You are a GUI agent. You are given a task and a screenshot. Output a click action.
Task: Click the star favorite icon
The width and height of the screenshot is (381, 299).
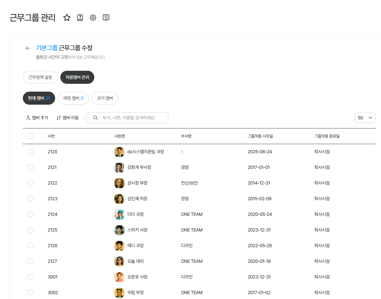(67, 18)
